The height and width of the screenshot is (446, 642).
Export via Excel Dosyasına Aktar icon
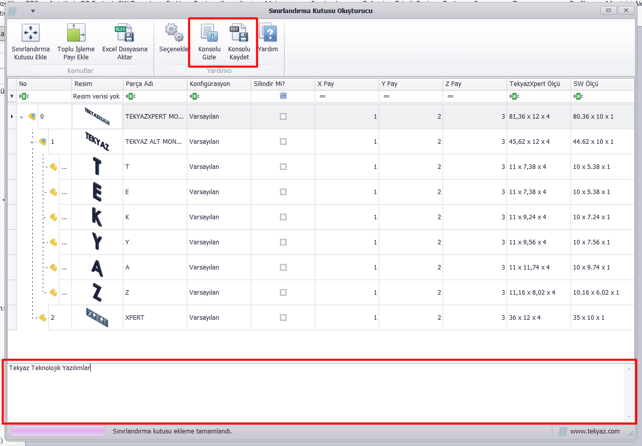point(124,33)
